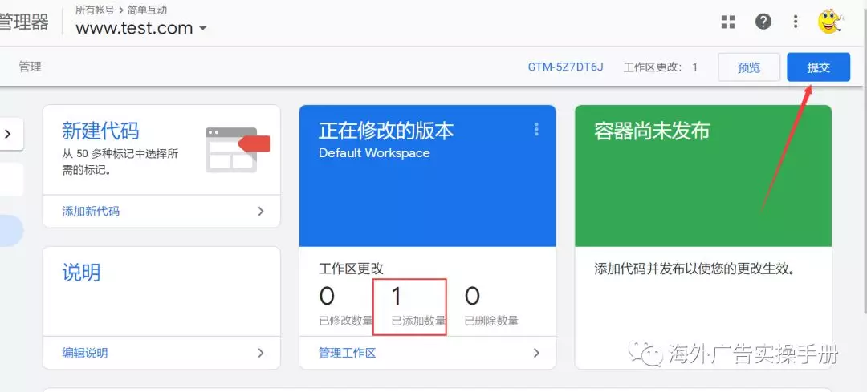Image resolution: width=867 pixels, height=392 pixels.
Task: Open the www.test.com container dropdown
Action: coord(141,28)
